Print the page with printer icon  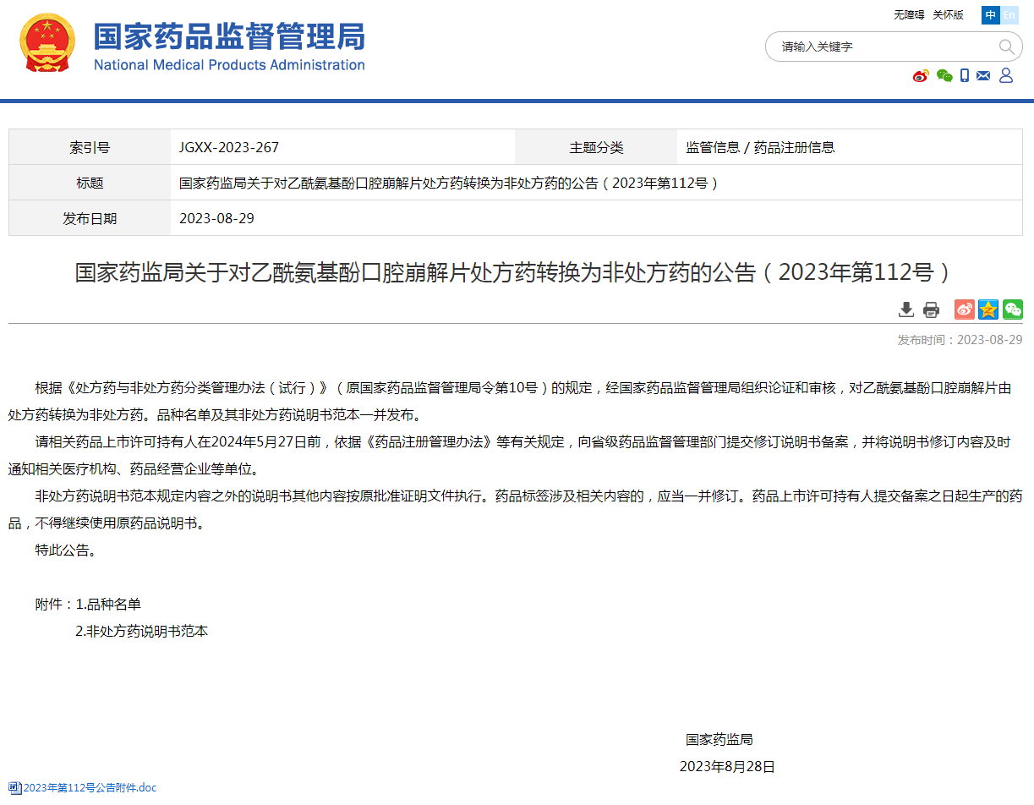(931, 309)
